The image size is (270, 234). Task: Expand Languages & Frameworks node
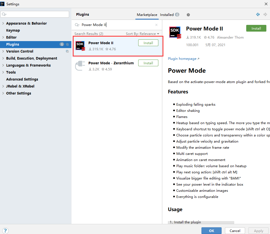point(3,65)
